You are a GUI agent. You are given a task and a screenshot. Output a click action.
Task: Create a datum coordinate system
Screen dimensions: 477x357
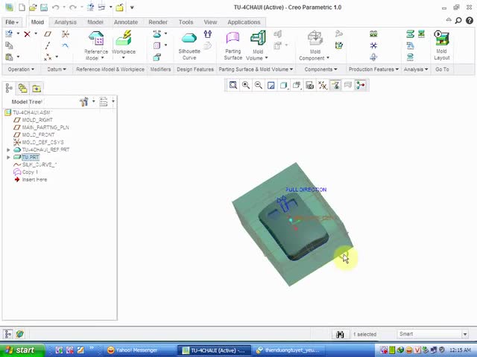click(x=65, y=33)
